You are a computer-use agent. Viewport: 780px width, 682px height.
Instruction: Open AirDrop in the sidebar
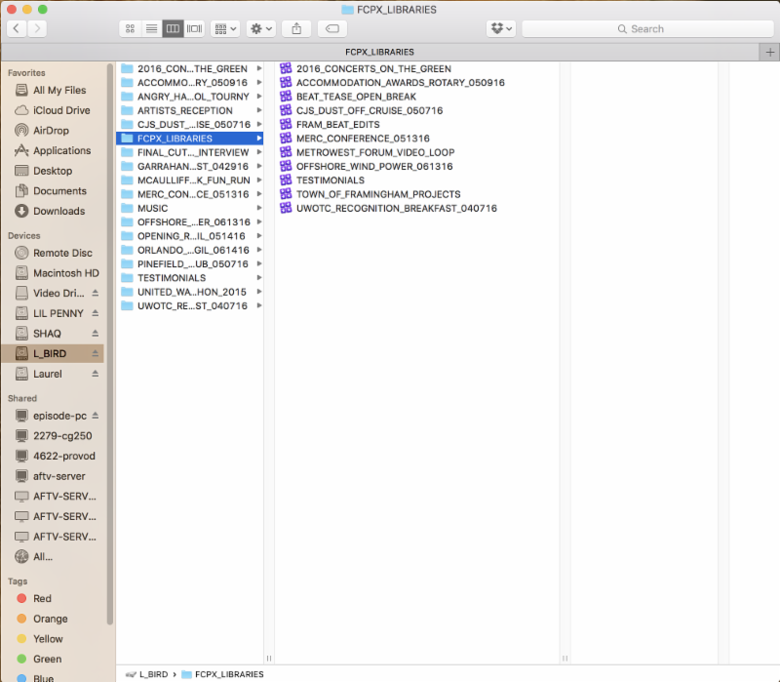pos(51,131)
